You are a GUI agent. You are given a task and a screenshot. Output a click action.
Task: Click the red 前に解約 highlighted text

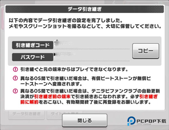point(29,102)
